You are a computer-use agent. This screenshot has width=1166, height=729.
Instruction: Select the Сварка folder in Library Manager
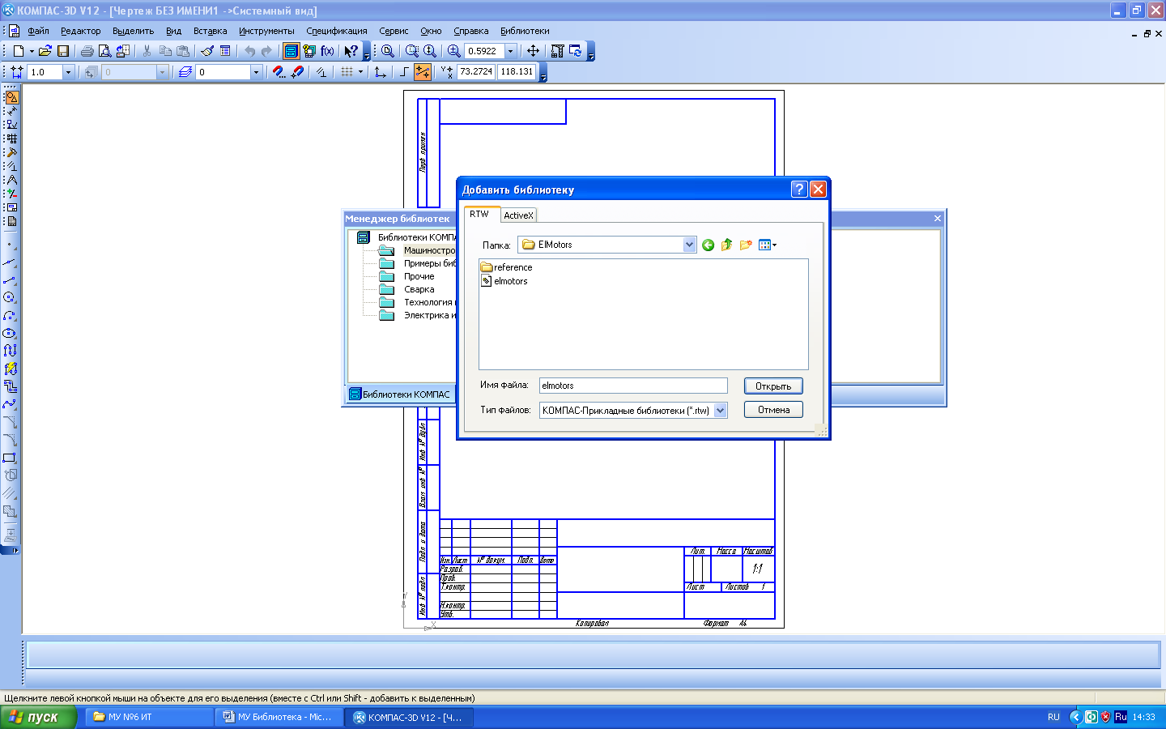[x=419, y=289]
